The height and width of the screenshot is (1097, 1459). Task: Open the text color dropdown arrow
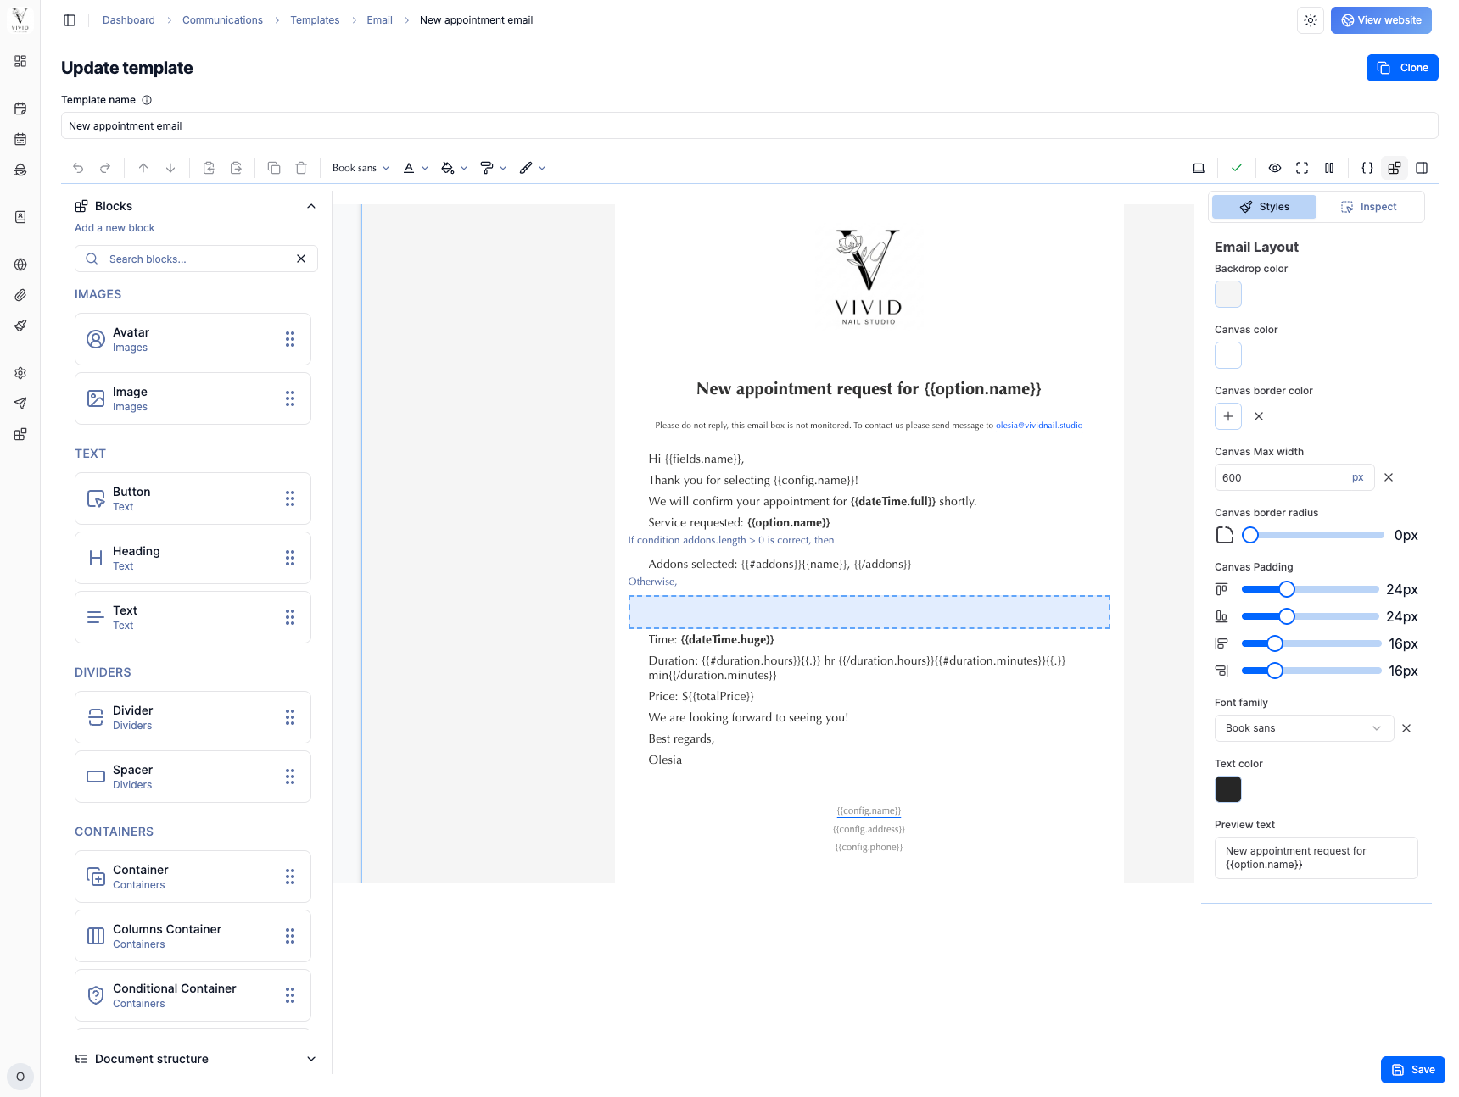(426, 168)
